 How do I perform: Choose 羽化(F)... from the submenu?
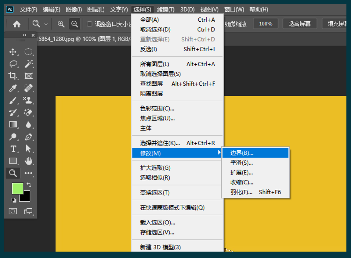(x=241, y=192)
